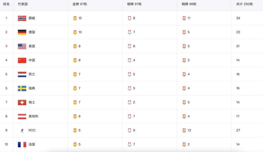Click the 代表团 column header
The image size is (263, 152).
[x=23, y=4]
